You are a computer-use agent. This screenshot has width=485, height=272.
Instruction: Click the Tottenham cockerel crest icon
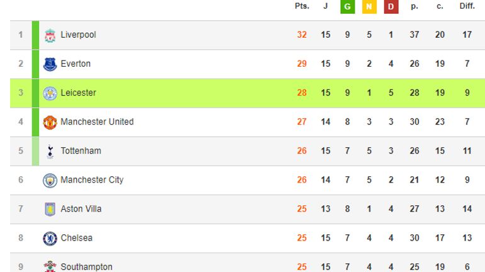[x=50, y=152]
